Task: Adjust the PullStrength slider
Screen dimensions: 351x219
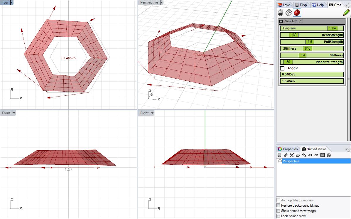Action: pos(310,42)
